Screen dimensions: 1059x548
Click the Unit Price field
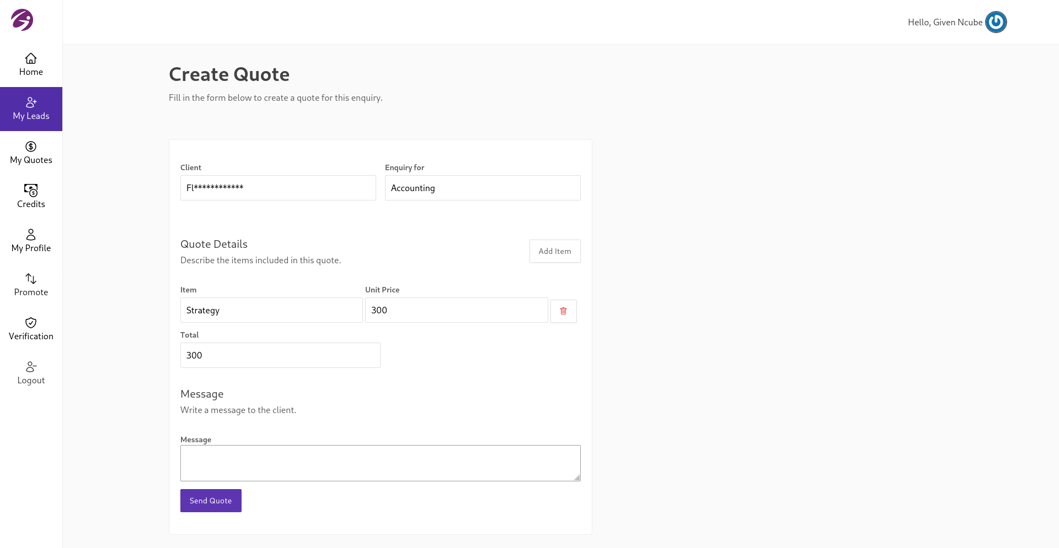tap(456, 310)
